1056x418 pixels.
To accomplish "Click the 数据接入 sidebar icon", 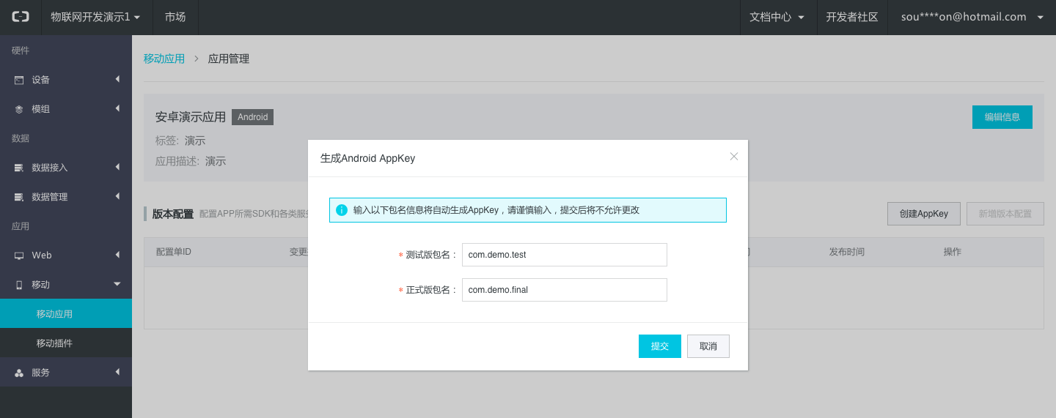I will point(19,168).
